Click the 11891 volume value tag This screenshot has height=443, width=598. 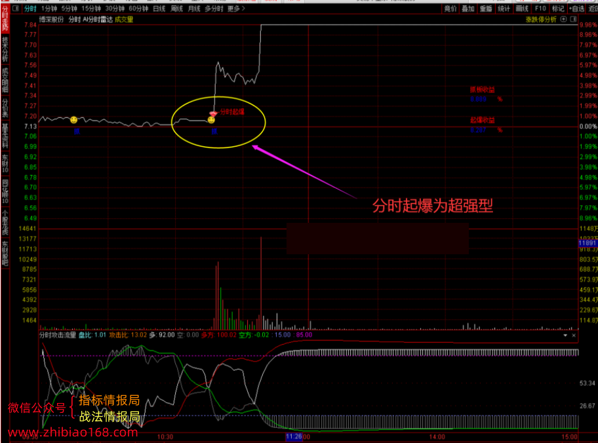click(588, 243)
